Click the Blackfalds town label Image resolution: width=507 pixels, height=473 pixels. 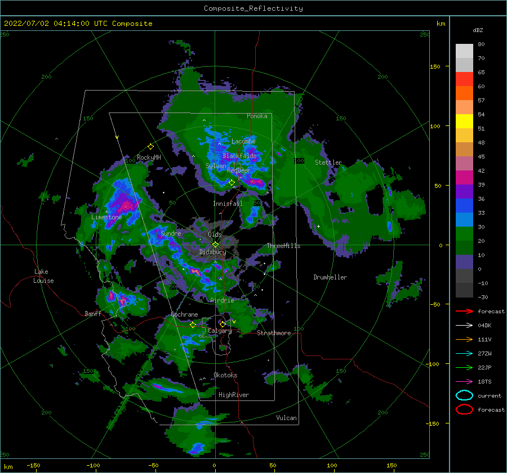click(x=239, y=156)
